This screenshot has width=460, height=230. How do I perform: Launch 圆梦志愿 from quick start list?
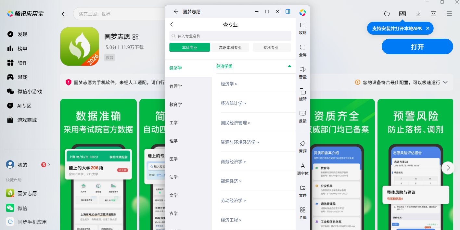click(x=21, y=193)
